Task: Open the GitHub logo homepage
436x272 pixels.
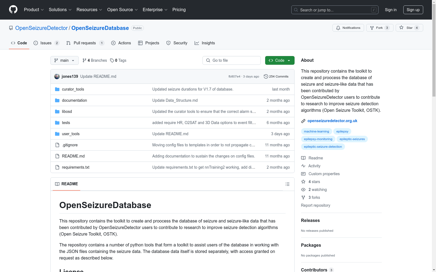Action: pos(13,10)
